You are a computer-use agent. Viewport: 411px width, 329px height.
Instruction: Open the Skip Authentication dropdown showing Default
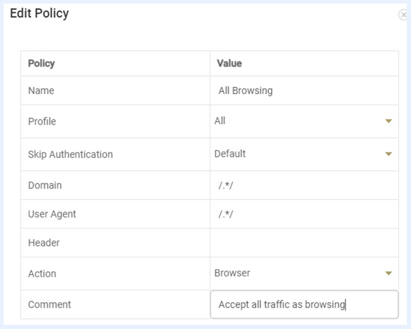coord(299,154)
